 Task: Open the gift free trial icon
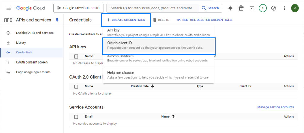coord(241,8)
